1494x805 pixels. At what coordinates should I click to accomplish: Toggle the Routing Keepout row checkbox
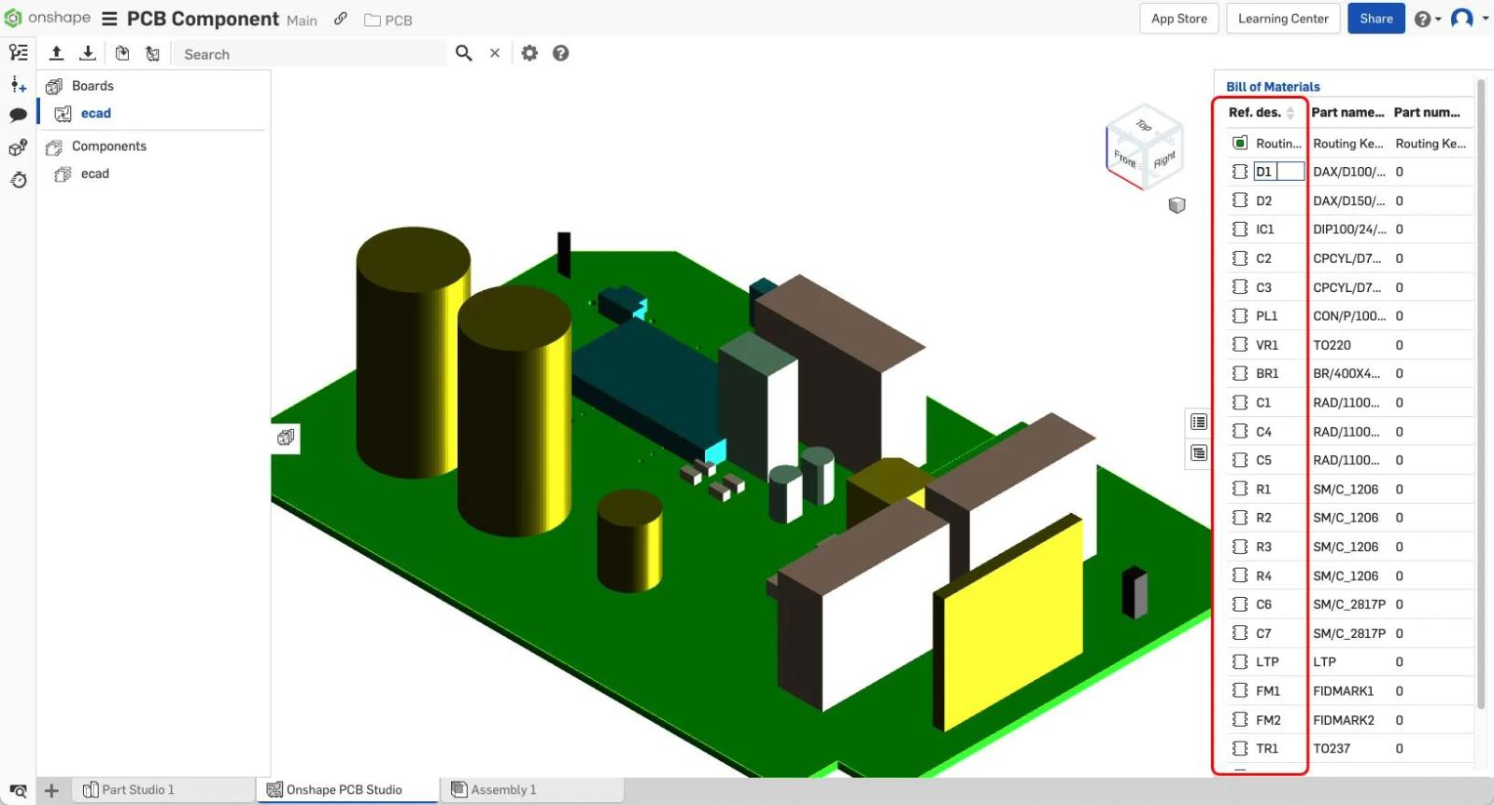[x=1239, y=143]
